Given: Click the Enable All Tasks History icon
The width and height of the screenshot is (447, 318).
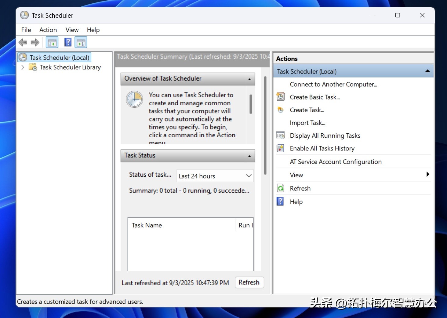Looking at the screenshot, I should (x=280, y=148).
